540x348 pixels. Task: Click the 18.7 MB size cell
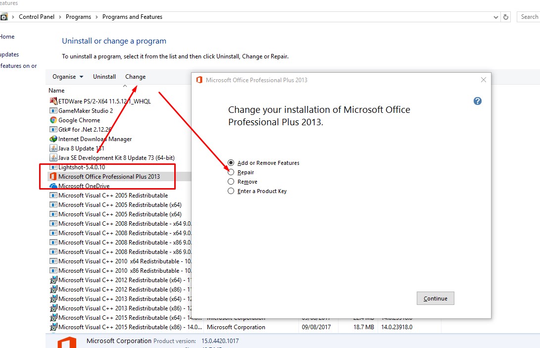coord(364,327)
